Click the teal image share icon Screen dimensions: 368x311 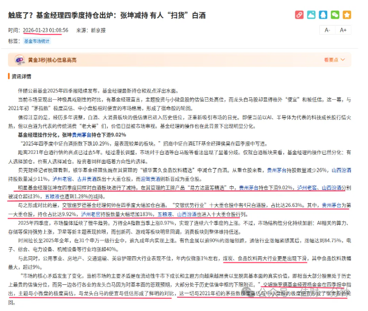[x=311, y=15]
